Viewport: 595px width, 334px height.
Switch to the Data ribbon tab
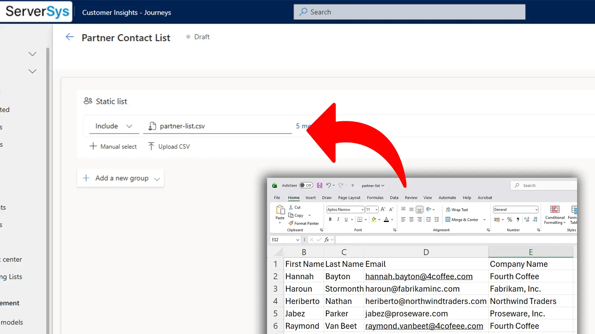[x=394, y=197]
